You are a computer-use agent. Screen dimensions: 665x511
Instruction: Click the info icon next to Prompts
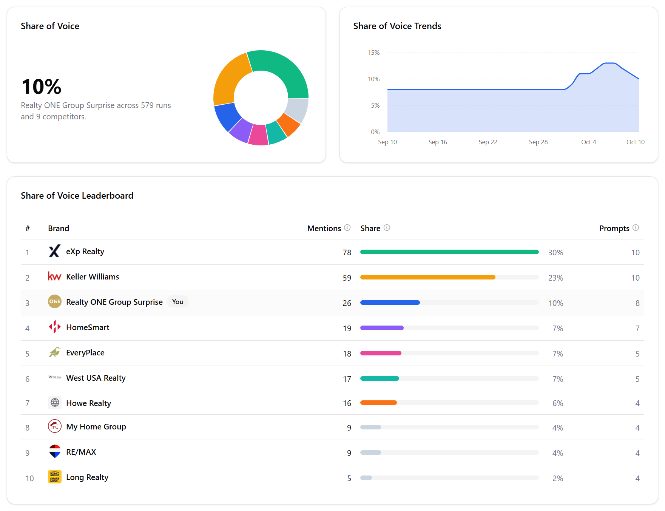pos(636,228)
